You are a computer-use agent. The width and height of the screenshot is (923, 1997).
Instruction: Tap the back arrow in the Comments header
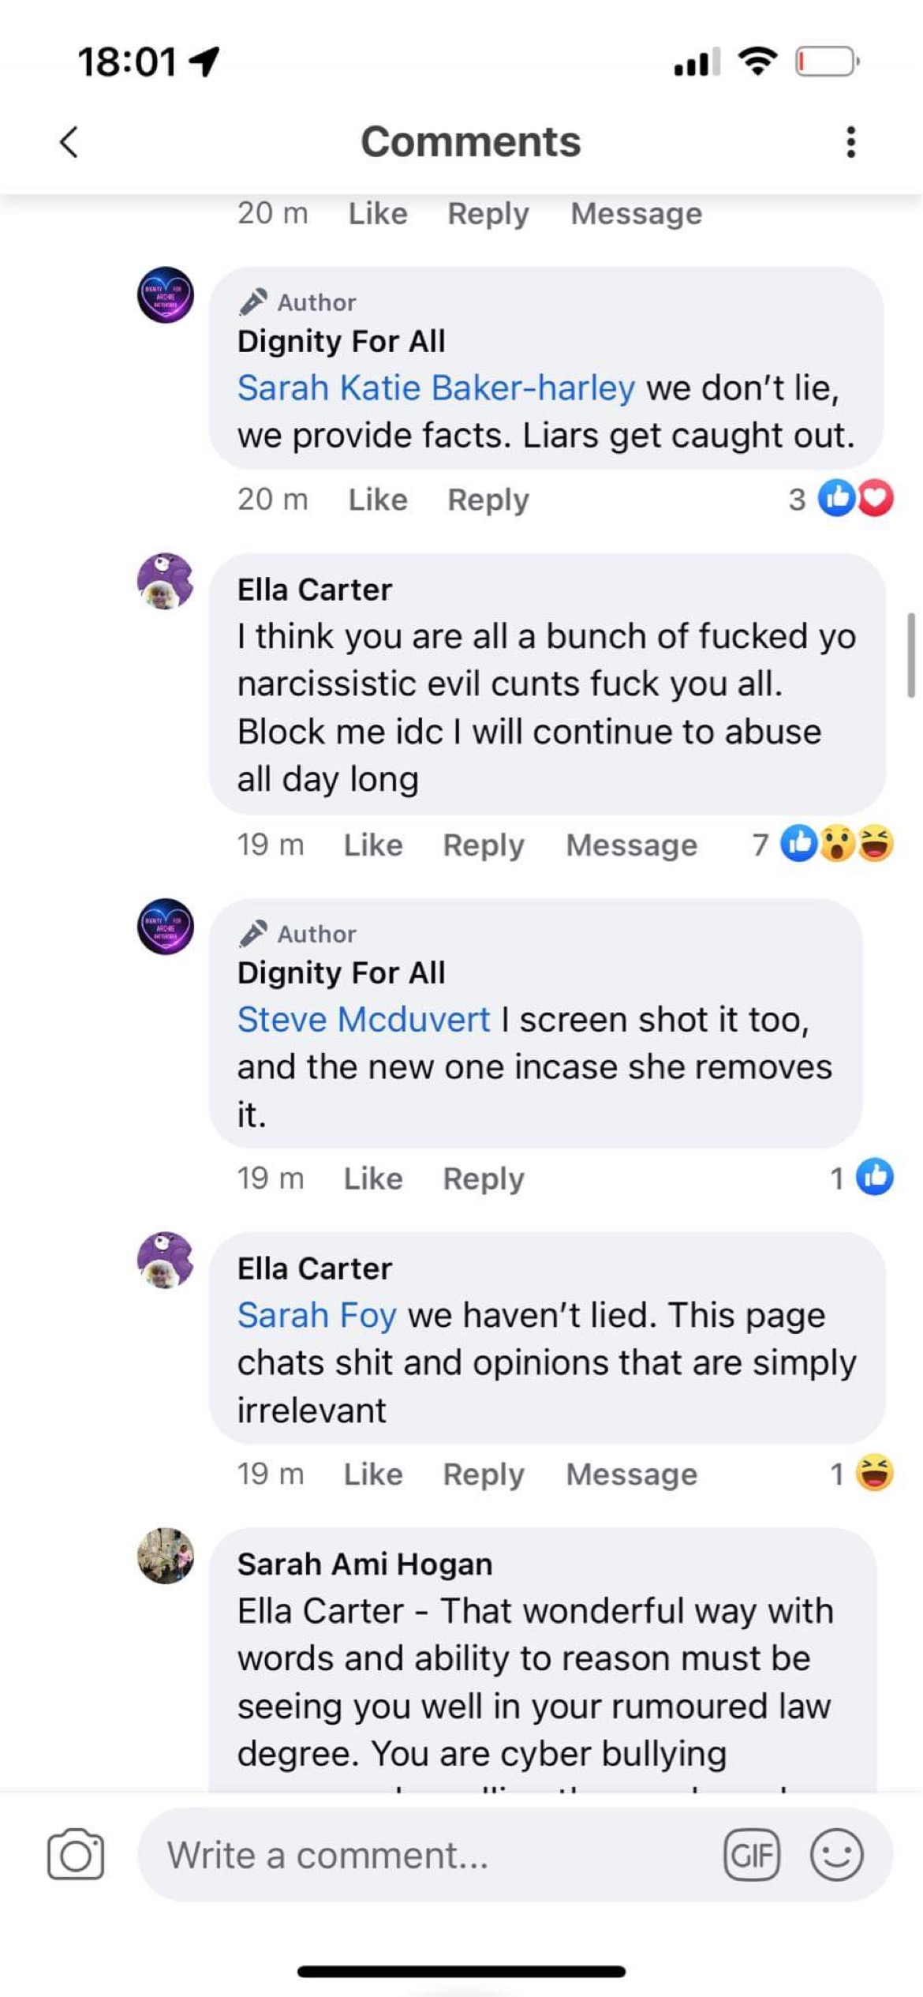coord(69,142)
